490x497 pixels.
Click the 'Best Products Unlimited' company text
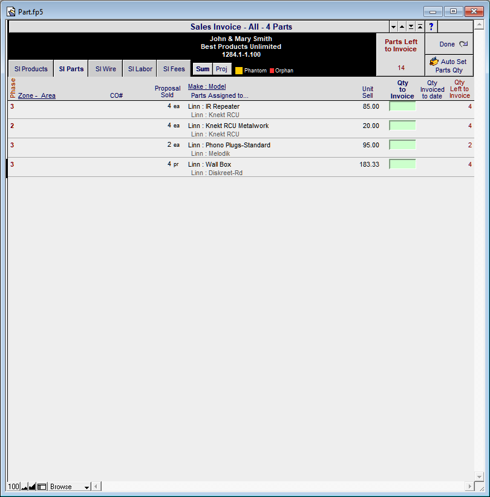(x=241, y=46)
